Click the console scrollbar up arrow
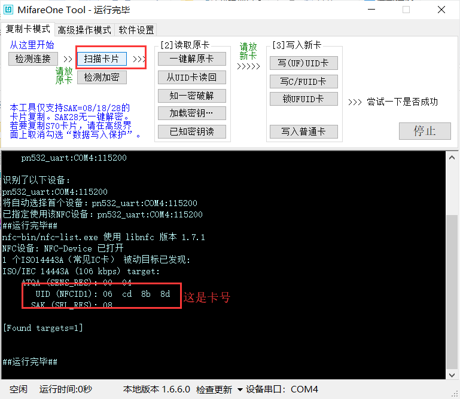 point(452,158)
